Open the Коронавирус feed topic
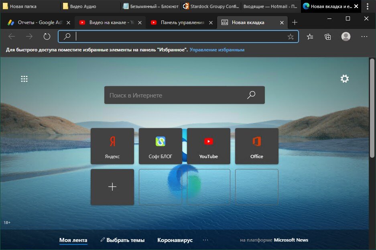 pos(175,240)
